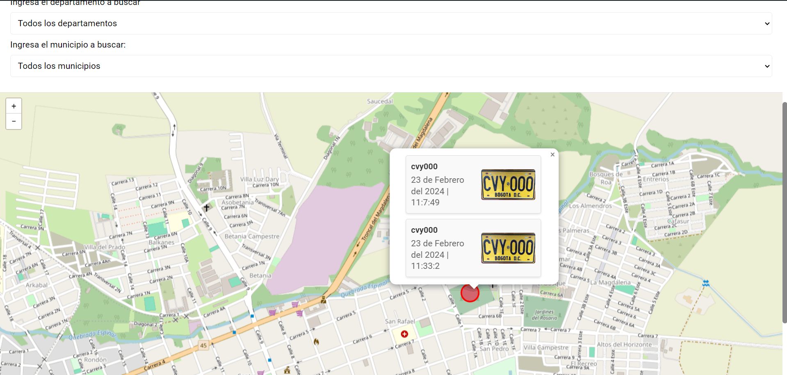Image resolution: width=787 pixels, height=375 pixels.
Task: Select the red circular map marker
Action: point(470,293)
